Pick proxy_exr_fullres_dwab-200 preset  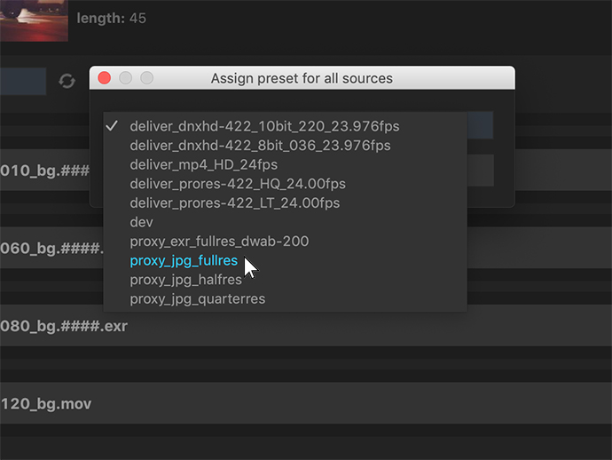[x=219, y=241]
